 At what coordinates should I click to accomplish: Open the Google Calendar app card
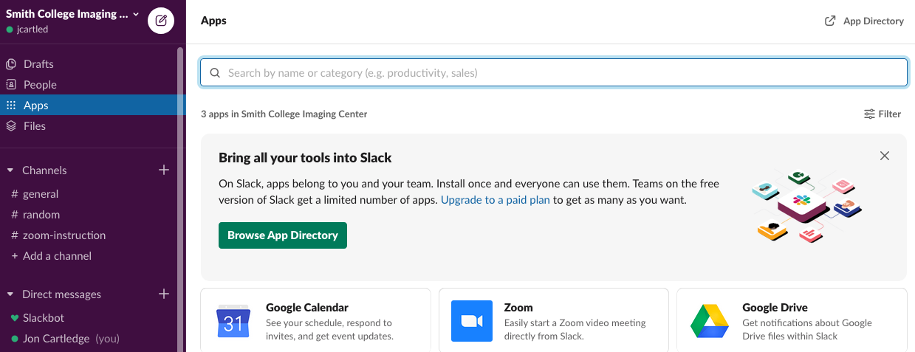tap(315, 320)
